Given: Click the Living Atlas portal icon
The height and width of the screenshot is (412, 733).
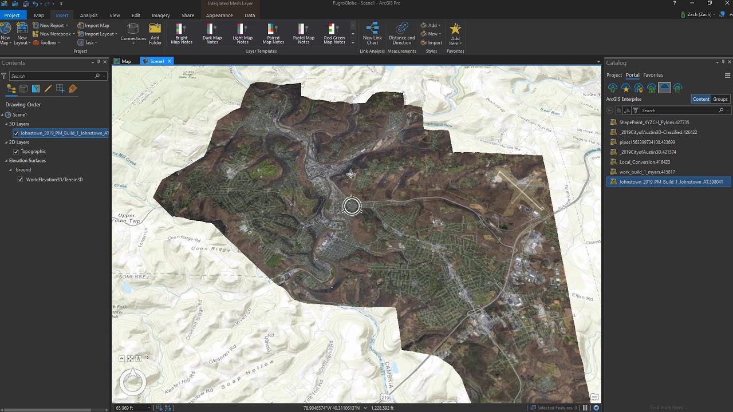Looking at the screenshot, I should click(x=678, y=88).
